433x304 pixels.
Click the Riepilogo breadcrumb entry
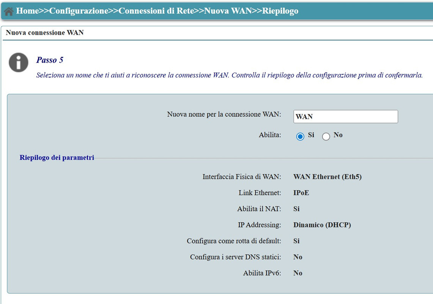pyautogui.click(x=280, y=11)
